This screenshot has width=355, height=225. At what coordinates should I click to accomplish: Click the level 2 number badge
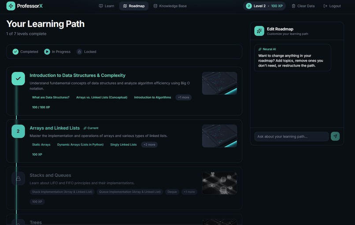coord(18,131)
